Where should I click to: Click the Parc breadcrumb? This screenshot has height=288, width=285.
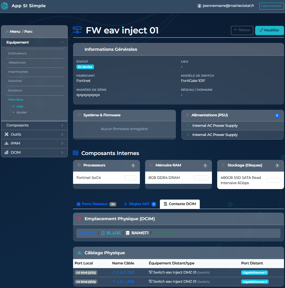(28, 31)
